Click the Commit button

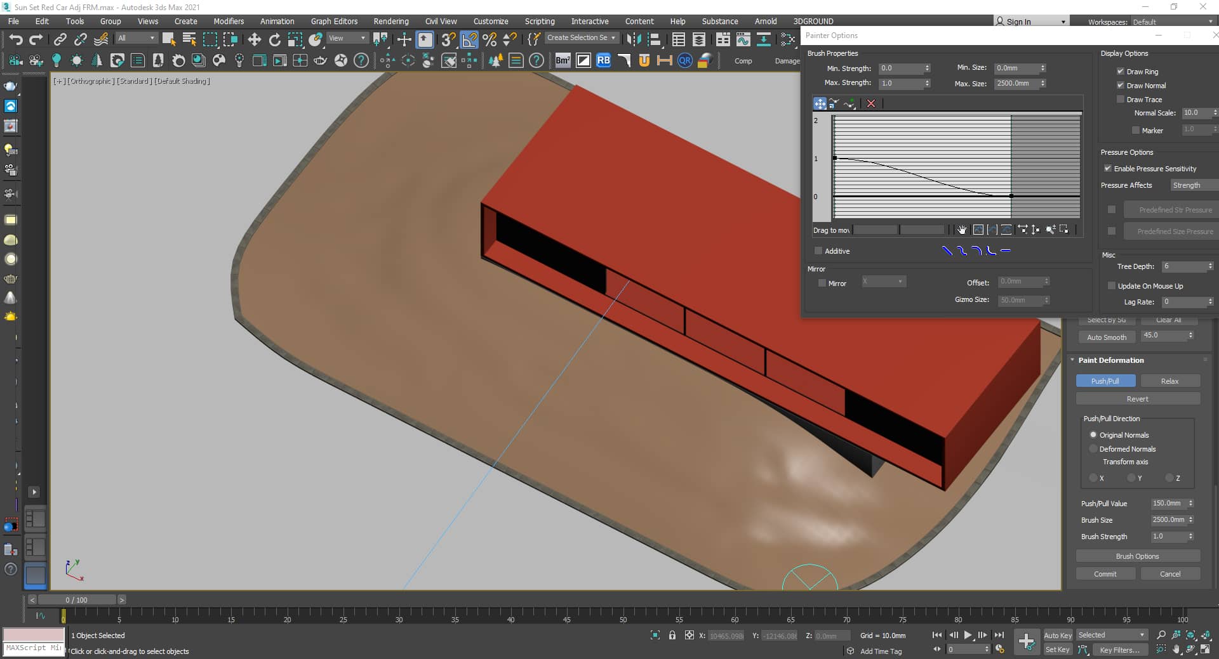[1105, 574]
